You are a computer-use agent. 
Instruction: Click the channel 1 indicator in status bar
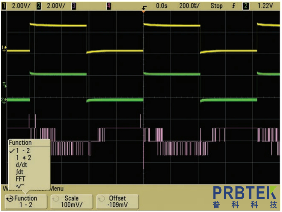point(4,6)
